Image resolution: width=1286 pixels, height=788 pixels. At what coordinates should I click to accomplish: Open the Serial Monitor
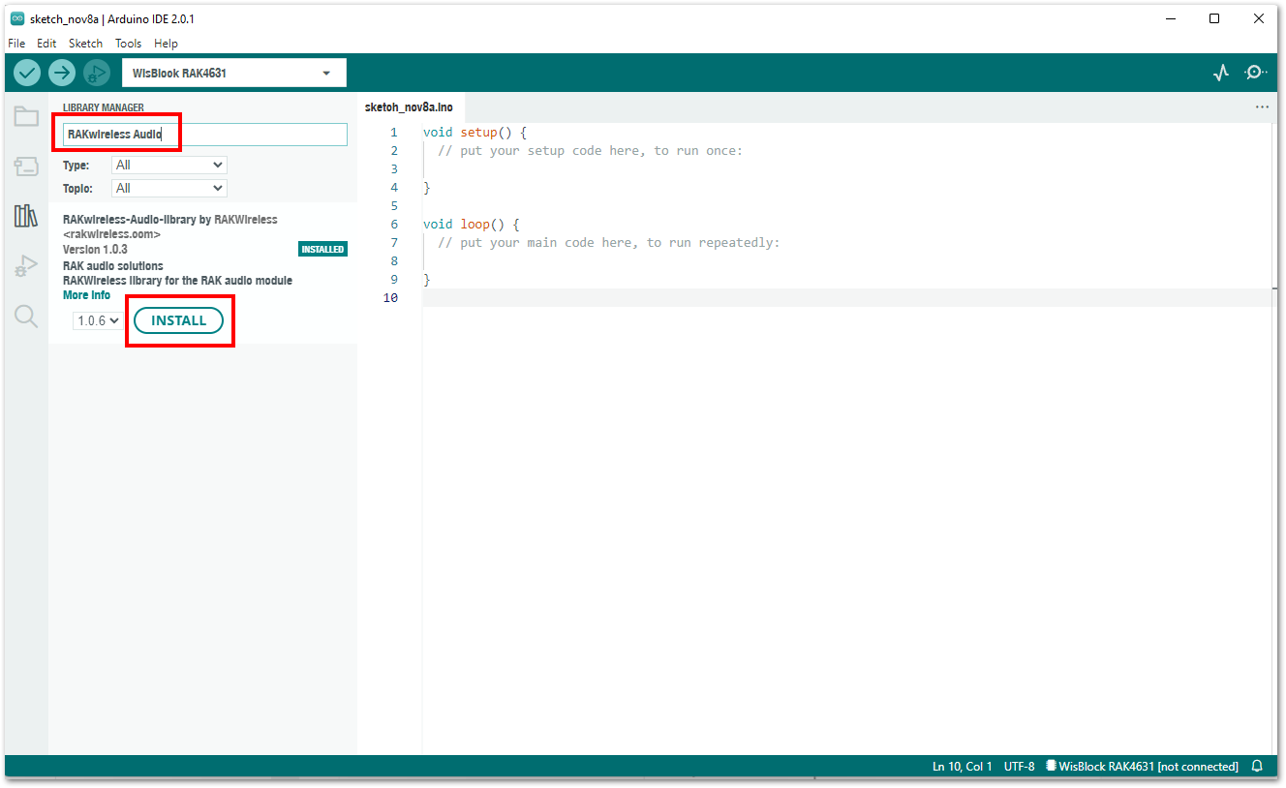coord(1256,73)
